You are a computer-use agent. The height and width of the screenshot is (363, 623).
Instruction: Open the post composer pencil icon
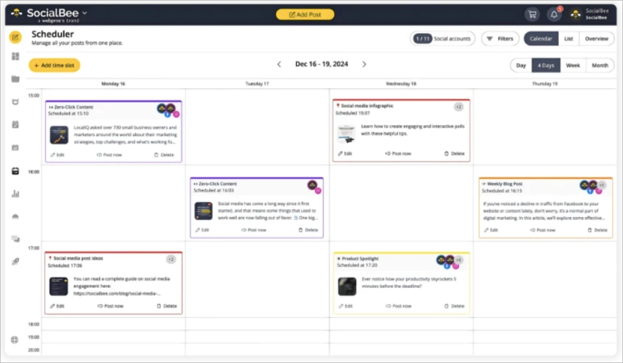pyautogui.click(x=15, y=37)
